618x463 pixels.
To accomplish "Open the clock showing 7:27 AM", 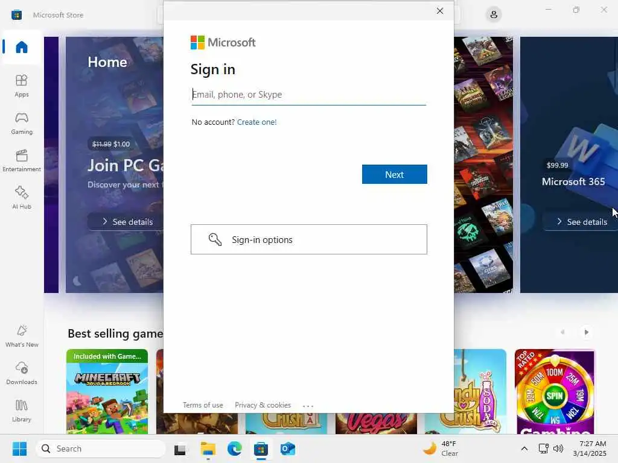I will point(590,449).
